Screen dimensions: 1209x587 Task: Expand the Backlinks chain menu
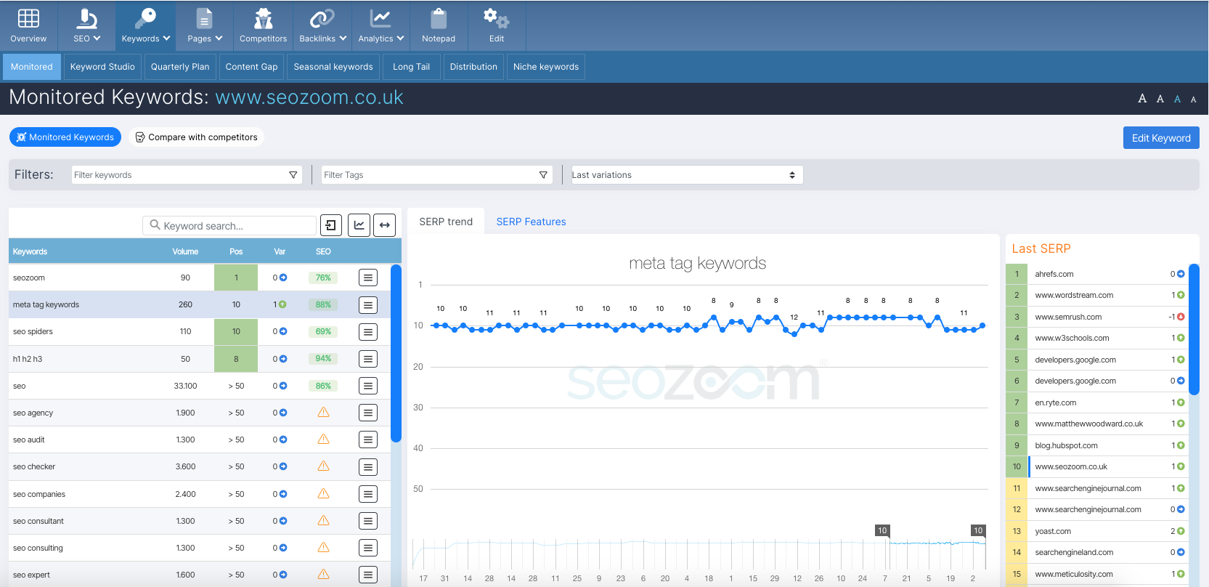pos(322,25)
